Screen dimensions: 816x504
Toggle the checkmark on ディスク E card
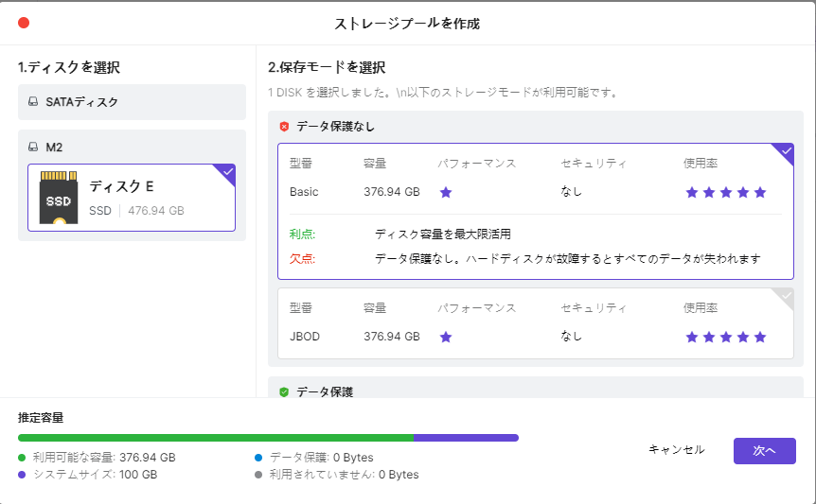[227, 172]
